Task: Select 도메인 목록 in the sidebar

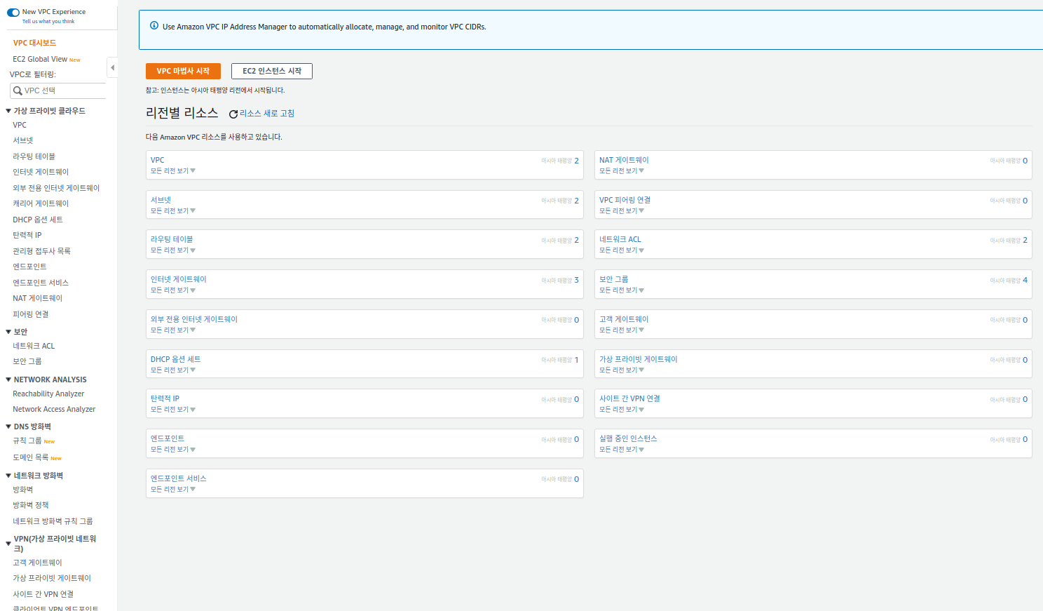Action: [31, 457]
